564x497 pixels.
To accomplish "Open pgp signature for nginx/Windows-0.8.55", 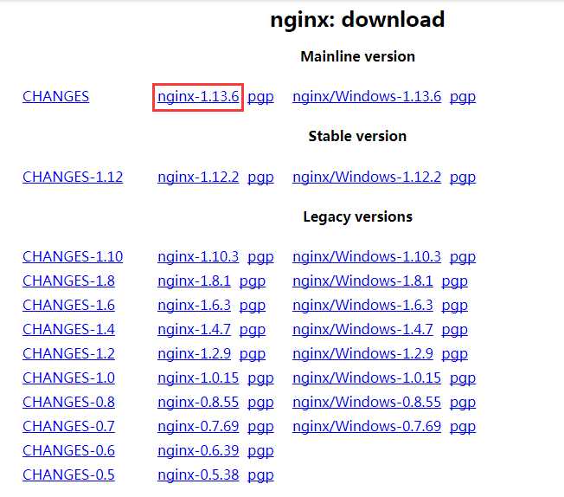I will [x=463, y=403].
